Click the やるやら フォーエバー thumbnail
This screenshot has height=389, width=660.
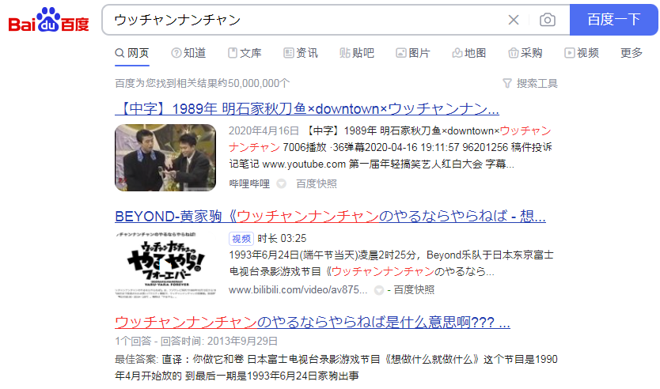pyautogui.click(x=165, y=264)
